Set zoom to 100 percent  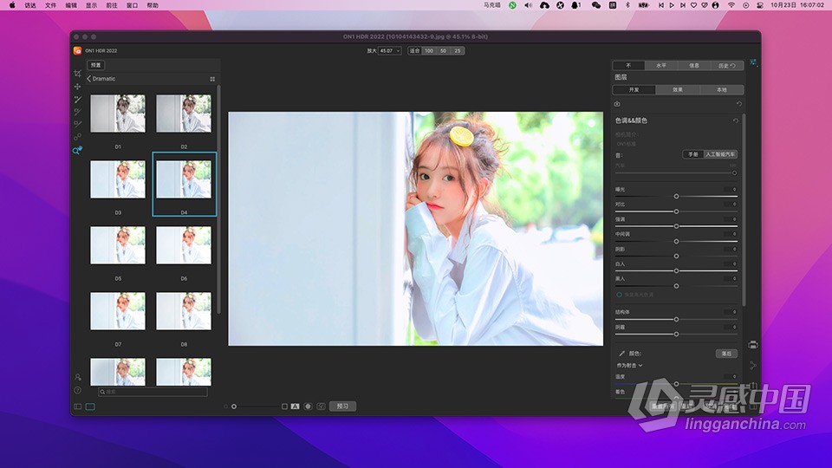point(429,51)
